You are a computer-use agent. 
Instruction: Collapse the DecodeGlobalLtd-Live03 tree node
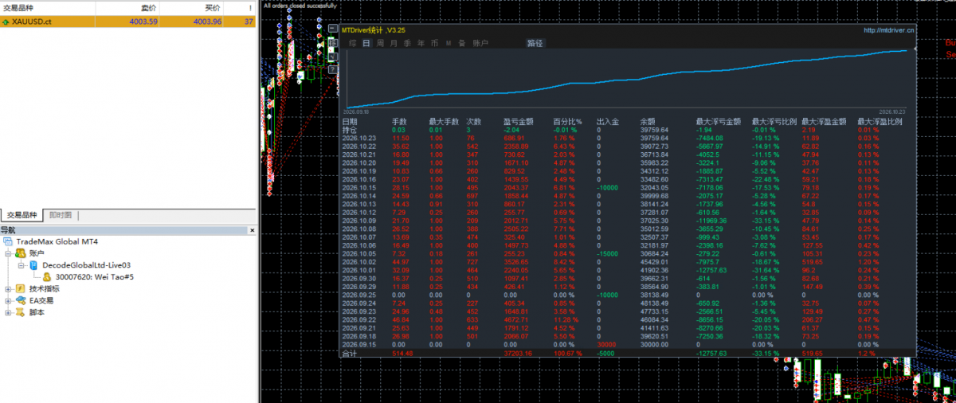pos(20,265)
